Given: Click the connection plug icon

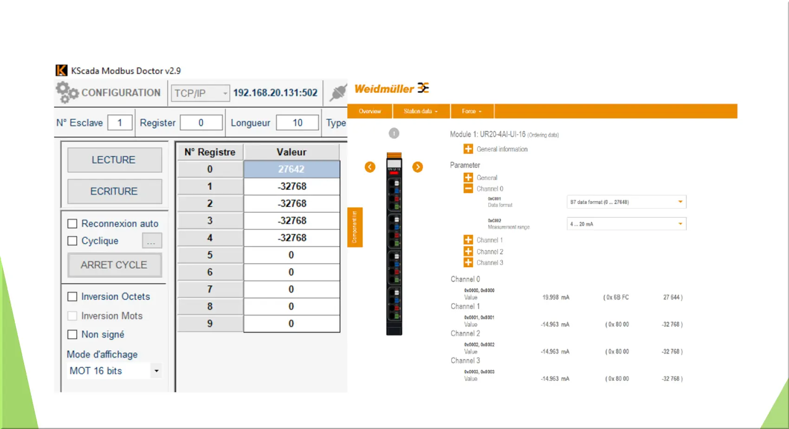Looking at the screenshot, I should click(x=338, y=92).
